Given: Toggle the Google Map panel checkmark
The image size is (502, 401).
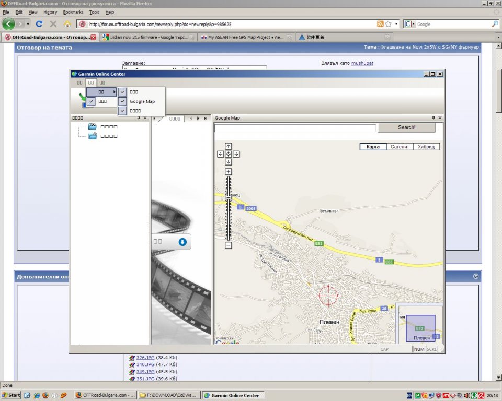Looking at the screenshot, I should (123, 101).
